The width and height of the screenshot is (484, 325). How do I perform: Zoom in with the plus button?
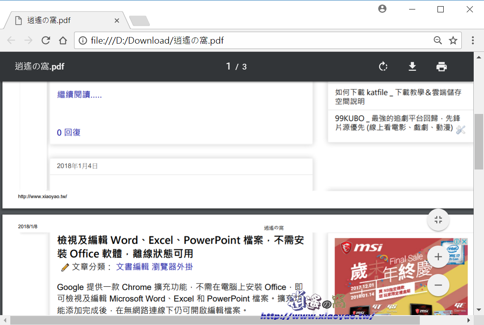438,257
